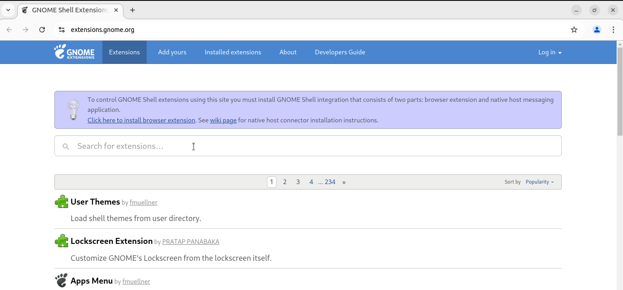The height and width of the screenshot is (290, 623).
Task: Open PRATAP PANABAKA author link
Action: click(x=191, y=242)
